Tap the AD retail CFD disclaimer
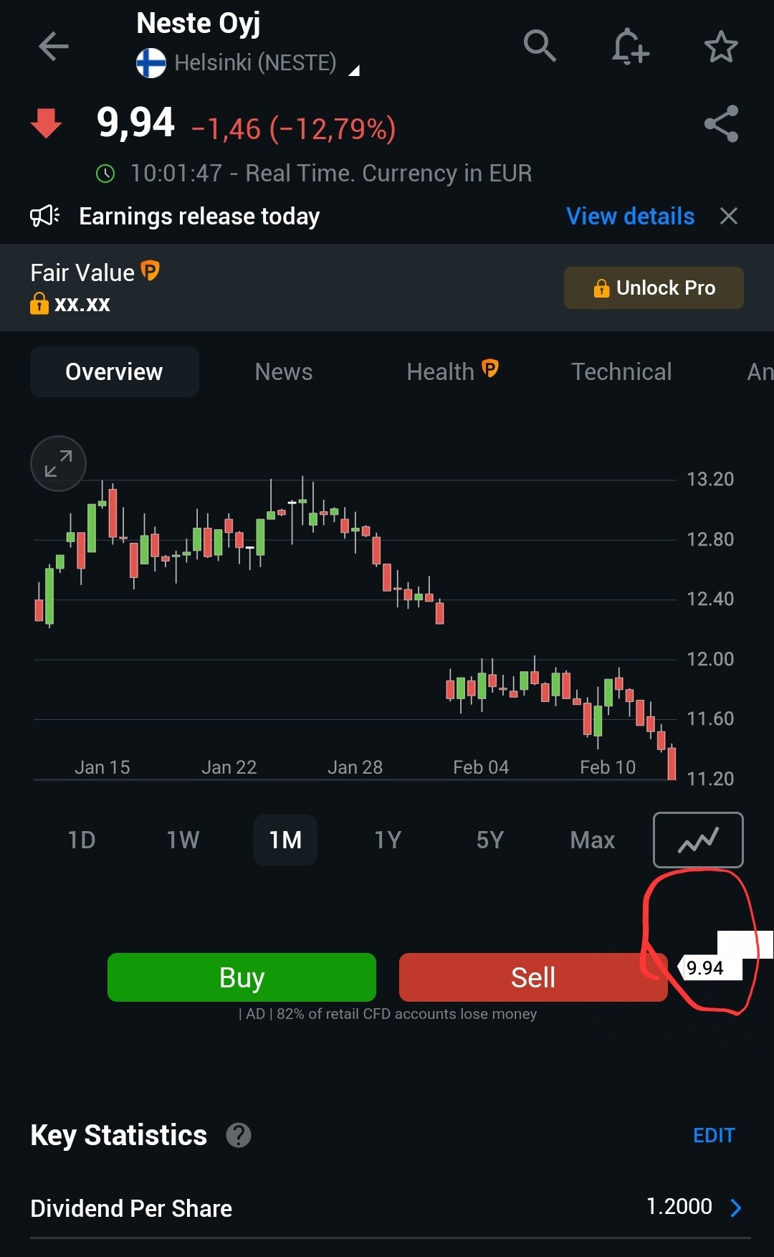774x1257 pixels. tap(388, 1014)
